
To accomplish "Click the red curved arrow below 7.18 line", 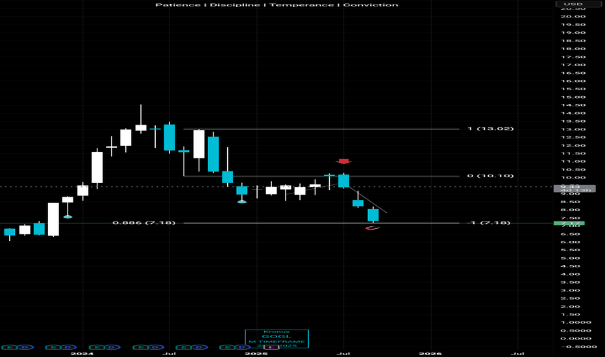I will [x=372, y=228].
